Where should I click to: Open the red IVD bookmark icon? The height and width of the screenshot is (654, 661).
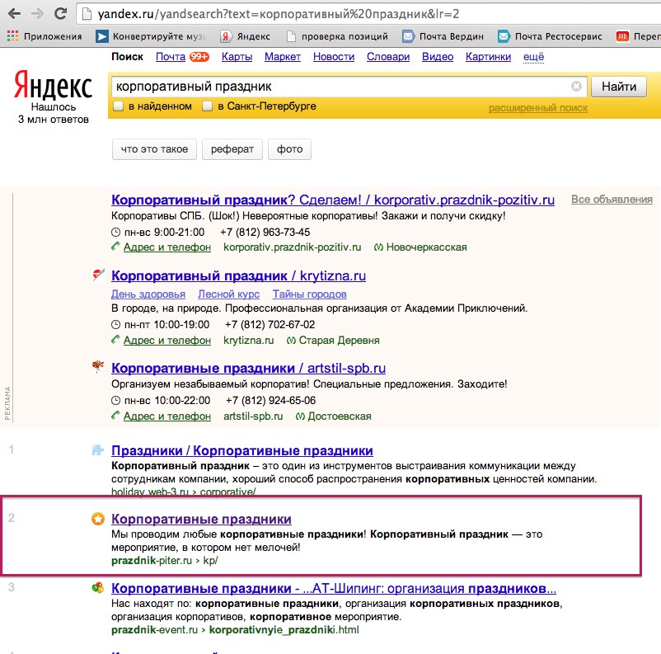click(x=622, y=36)
